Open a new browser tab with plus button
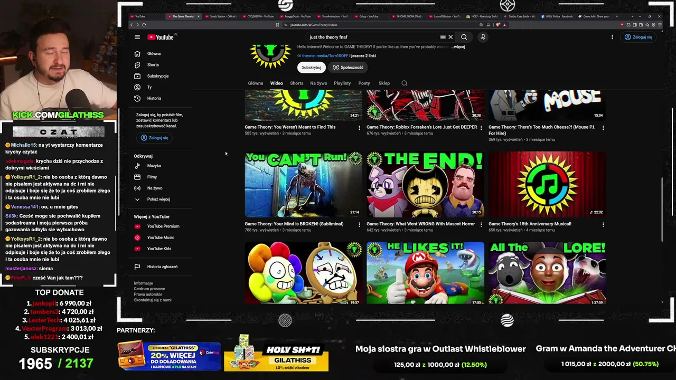The image size is (676, 380). click(616, 16)
